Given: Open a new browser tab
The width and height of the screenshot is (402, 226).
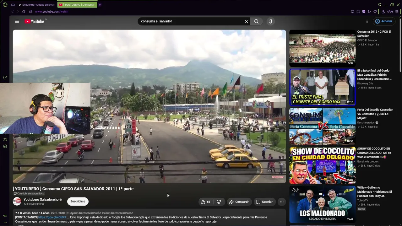Looking at the screenshot, I should click(x=100, y=5).
